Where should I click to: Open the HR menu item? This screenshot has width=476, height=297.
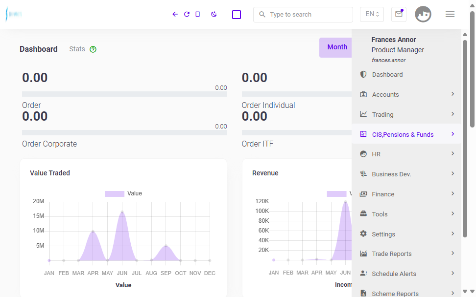(406, 154)
